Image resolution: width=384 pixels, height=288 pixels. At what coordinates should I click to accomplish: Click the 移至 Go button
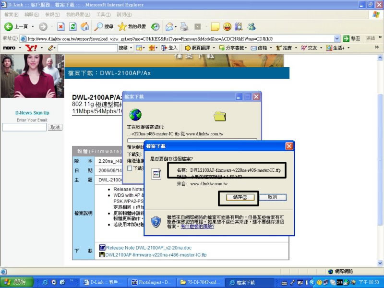[351, 38]
